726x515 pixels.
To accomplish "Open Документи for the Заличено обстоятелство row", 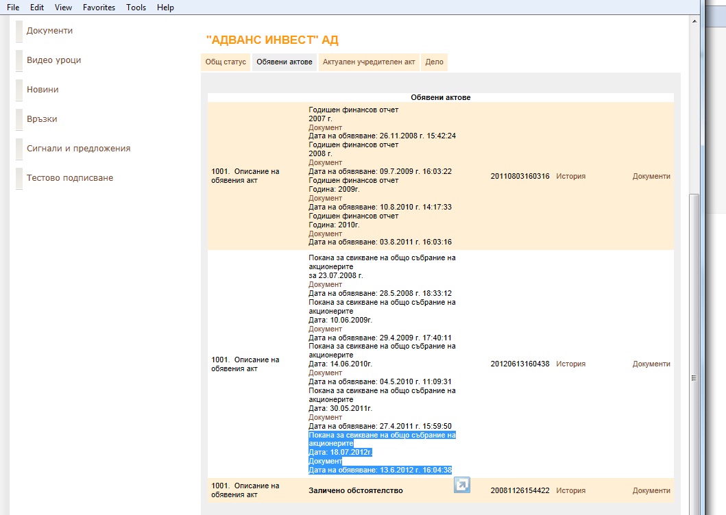I will click(x=651, y=490).
